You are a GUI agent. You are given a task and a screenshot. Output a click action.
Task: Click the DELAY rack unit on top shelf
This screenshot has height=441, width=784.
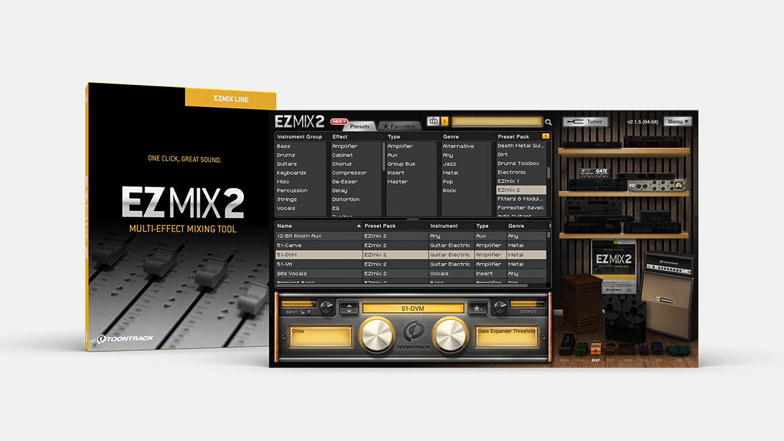(x=592, y=144)
